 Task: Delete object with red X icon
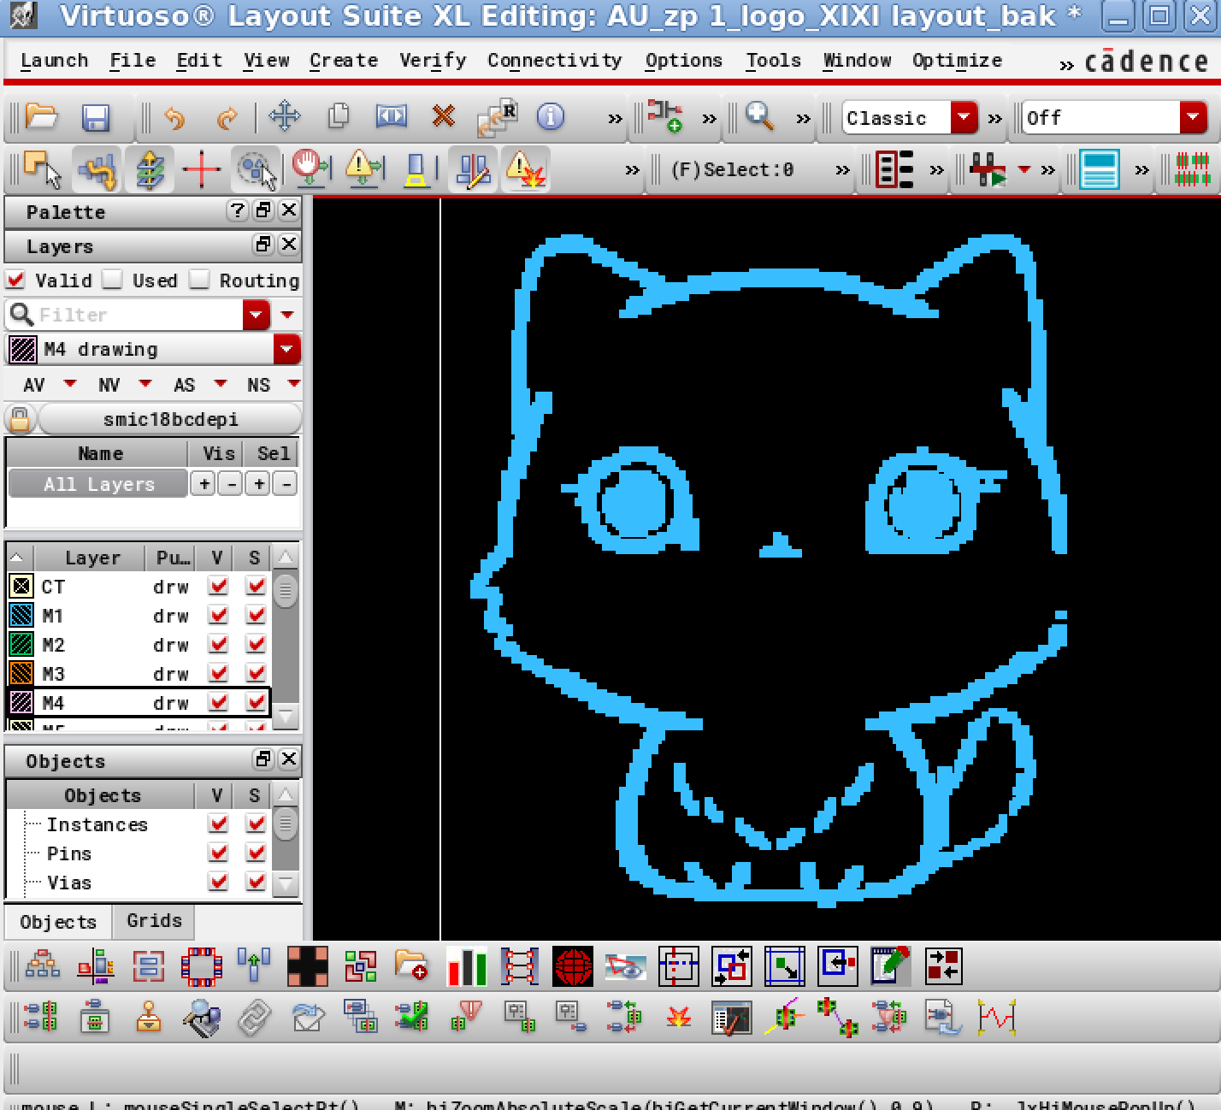443,115
